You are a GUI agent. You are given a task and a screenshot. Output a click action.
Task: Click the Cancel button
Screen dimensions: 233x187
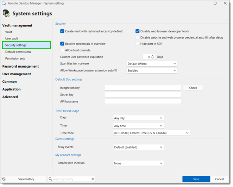(219, 179)
